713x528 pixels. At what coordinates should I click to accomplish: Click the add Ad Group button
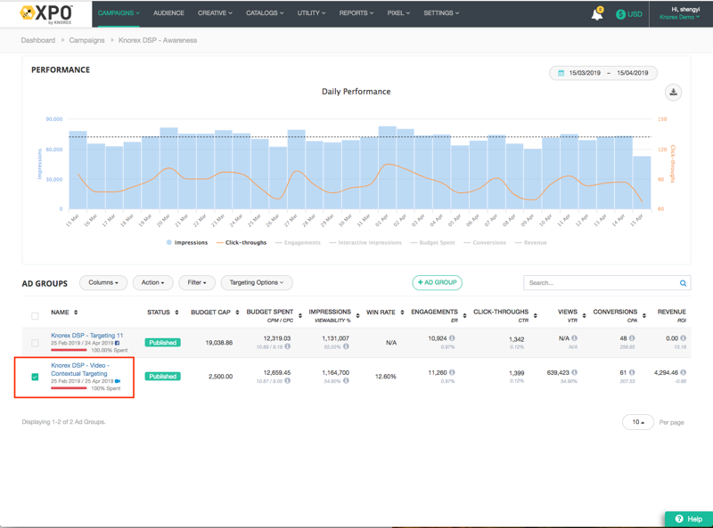(437, 282)
